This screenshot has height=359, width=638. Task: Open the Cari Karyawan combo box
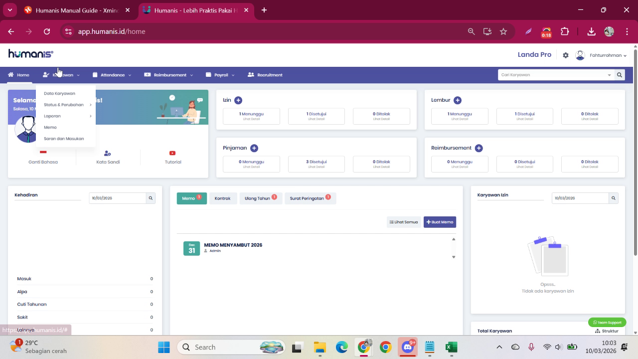click(x=556, y=75)
